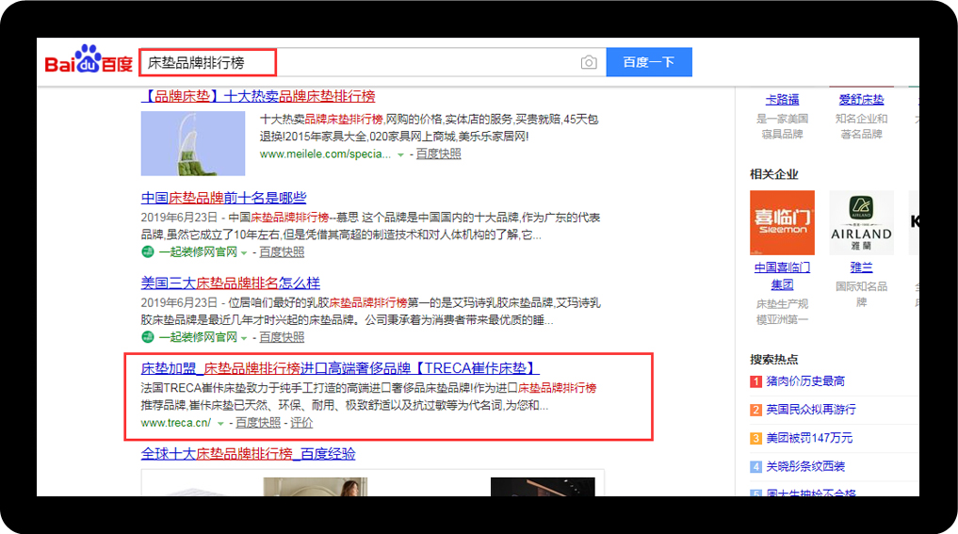Open 全球十大床垫品牌排行榜 百度经验 link
This screenshot has width=958, height=534.
[x=248, y=454]
